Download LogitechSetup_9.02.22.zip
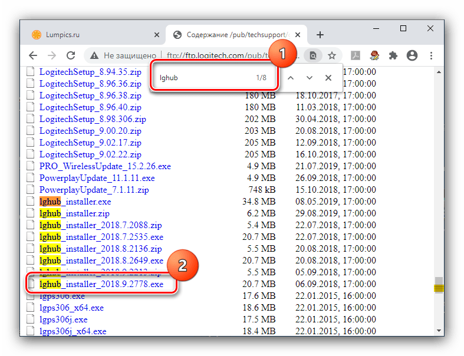Screen dimensions: 464x356 (x=90, y=155)
